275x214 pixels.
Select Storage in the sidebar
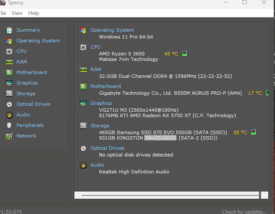[x=26, y=93]
